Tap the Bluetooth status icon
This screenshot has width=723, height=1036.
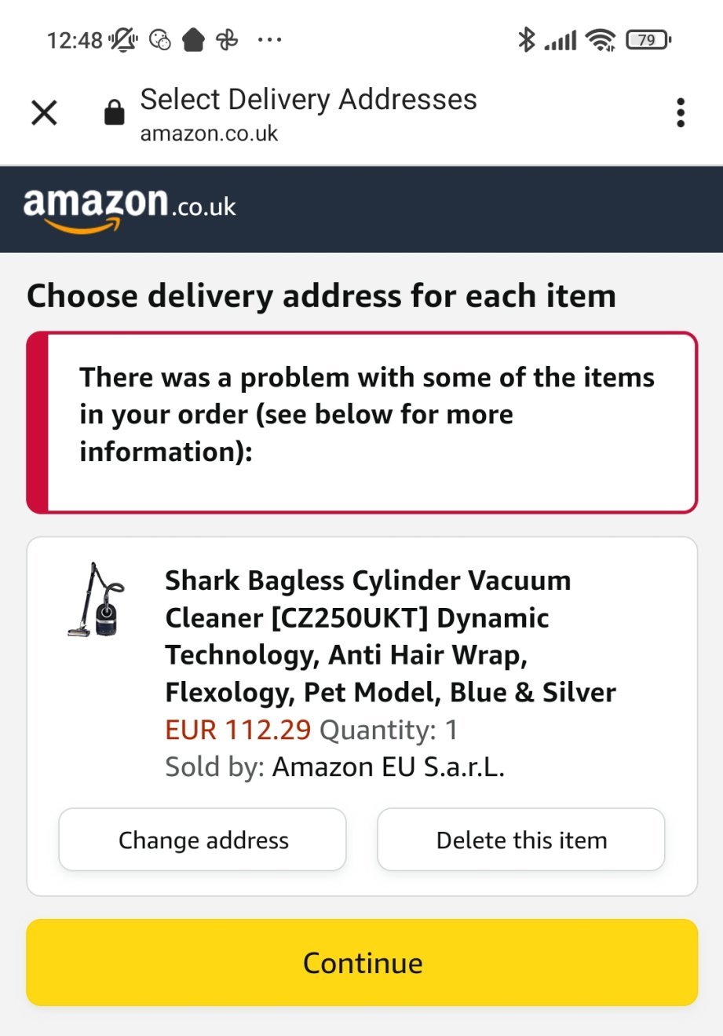tap(526, 39)
